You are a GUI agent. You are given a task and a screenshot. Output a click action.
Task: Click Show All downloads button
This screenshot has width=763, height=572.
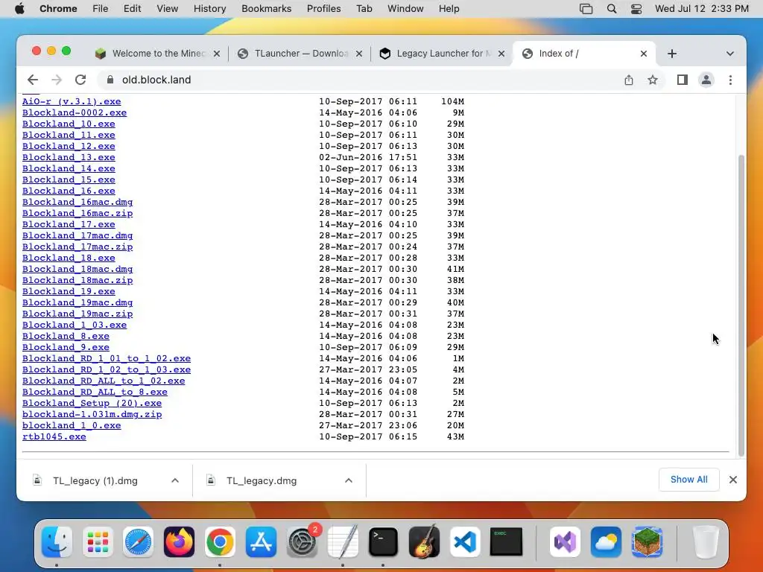688,480
